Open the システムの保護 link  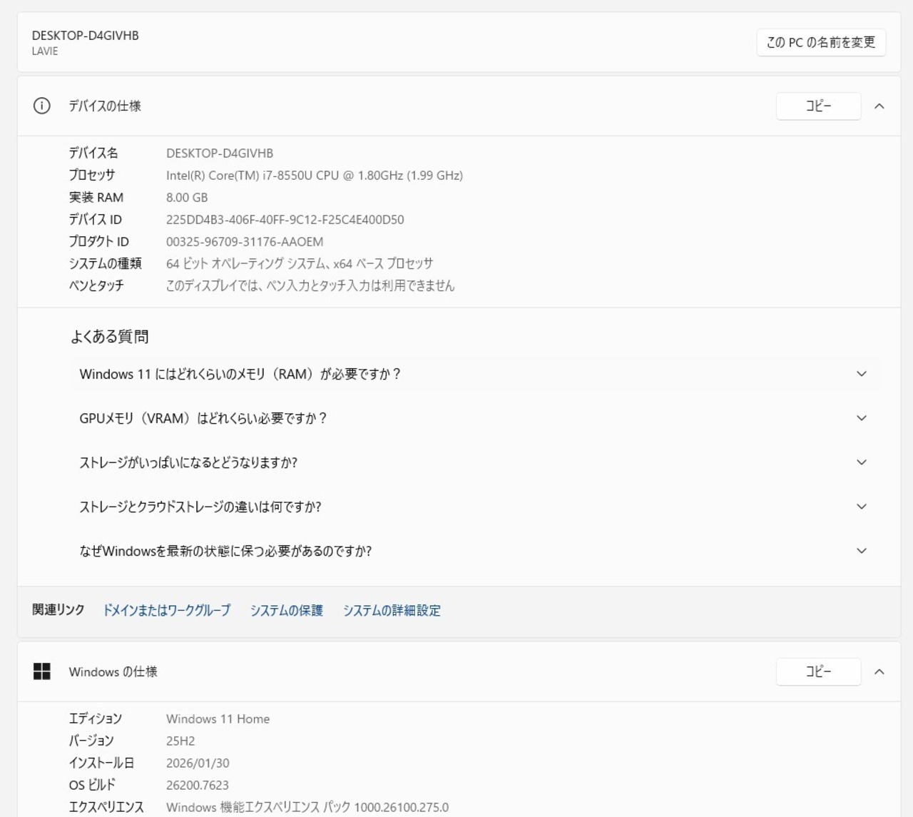(x=287, y=610)
